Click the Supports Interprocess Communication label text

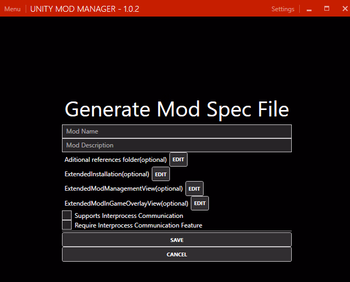(129, 216)
